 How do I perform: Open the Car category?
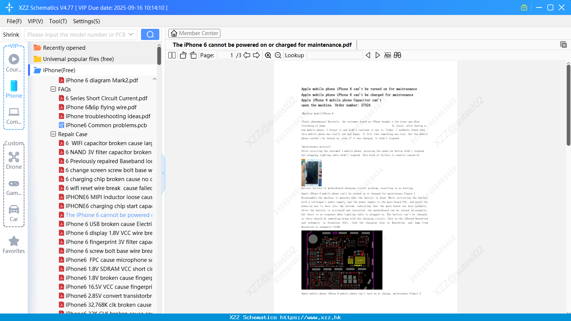tap(14, 209)
